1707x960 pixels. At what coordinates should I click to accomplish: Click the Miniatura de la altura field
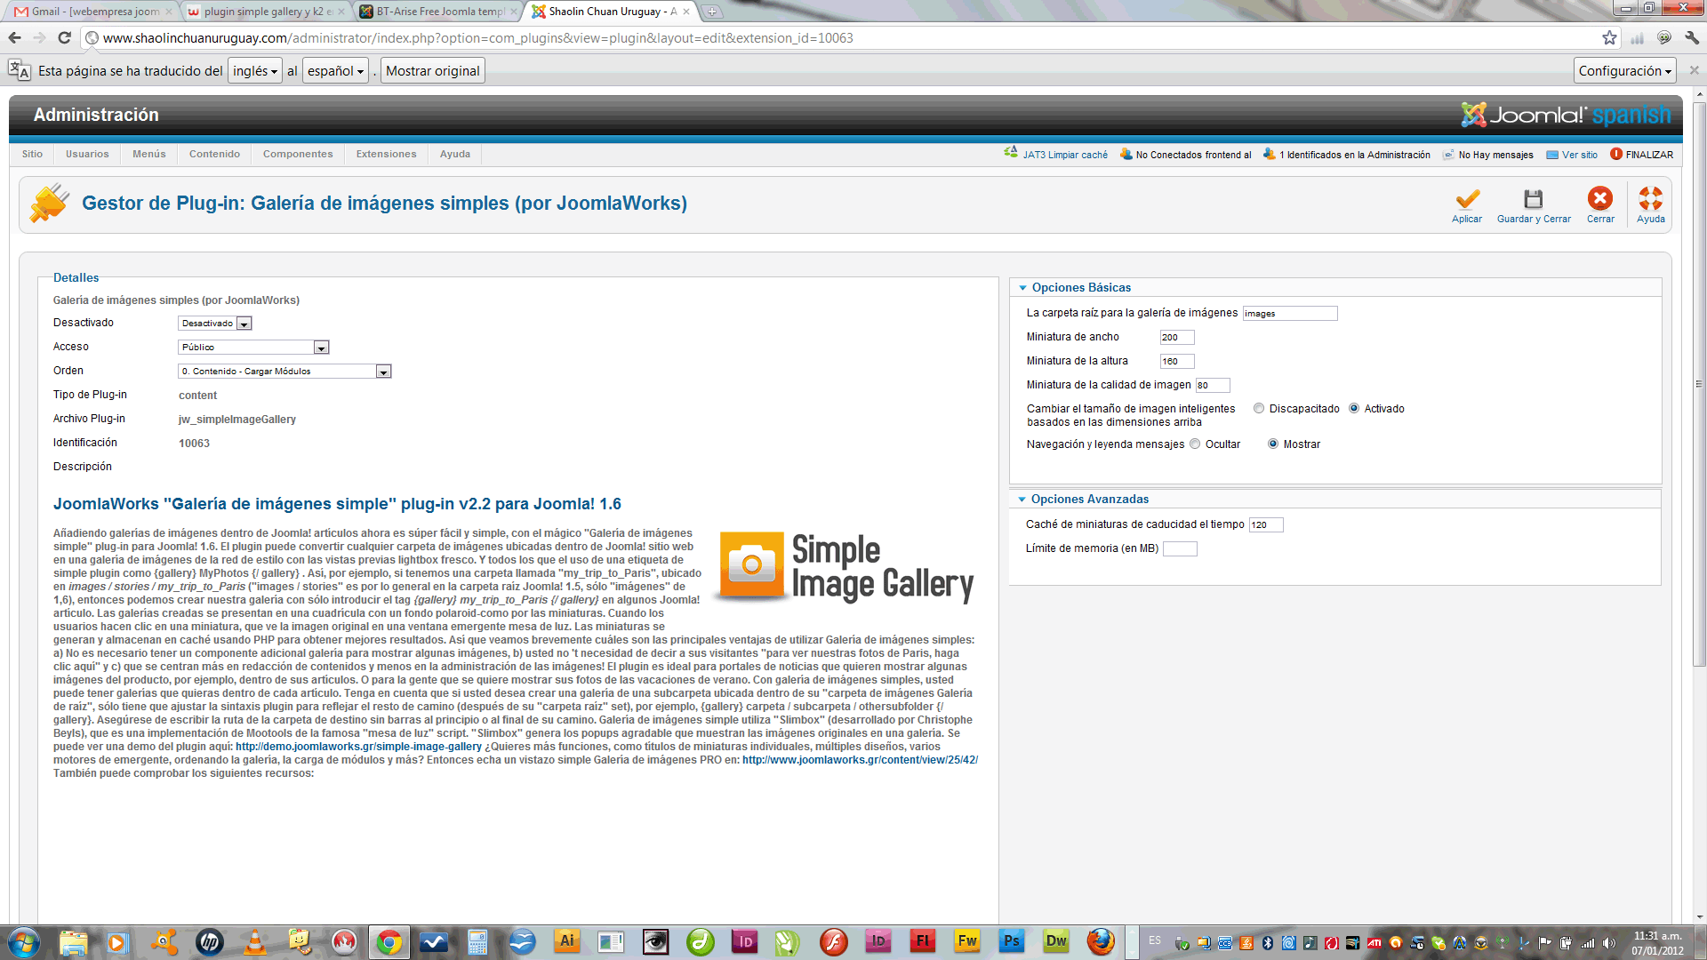(1176, 361)
